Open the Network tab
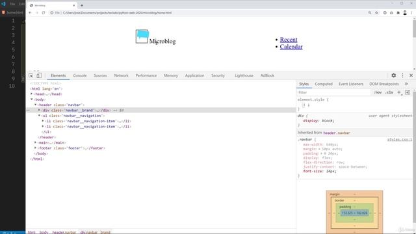 122,75
